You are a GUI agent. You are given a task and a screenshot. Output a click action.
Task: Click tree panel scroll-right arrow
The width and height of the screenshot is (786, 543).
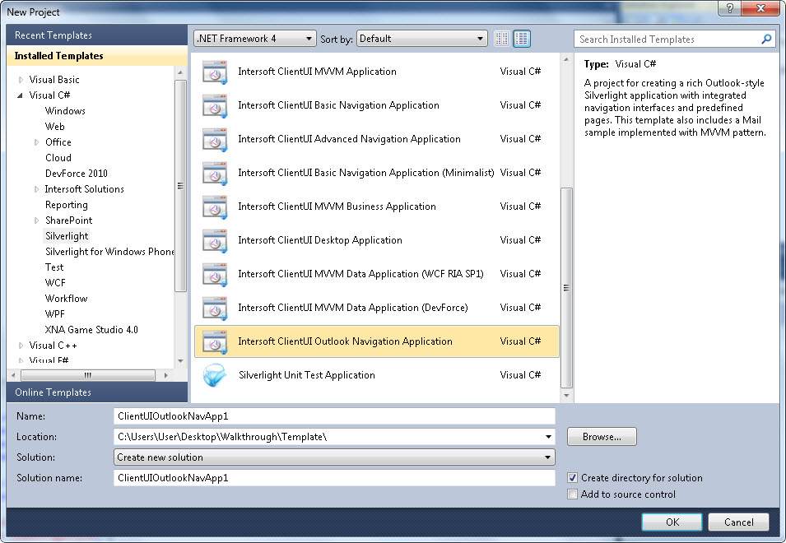tap(166, 375)
